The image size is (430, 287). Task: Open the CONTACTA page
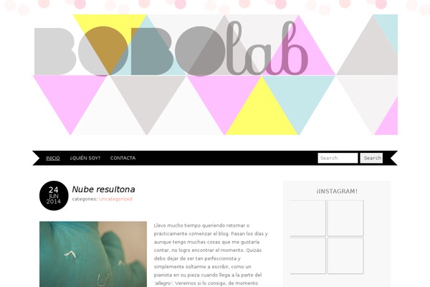(123, 158)
